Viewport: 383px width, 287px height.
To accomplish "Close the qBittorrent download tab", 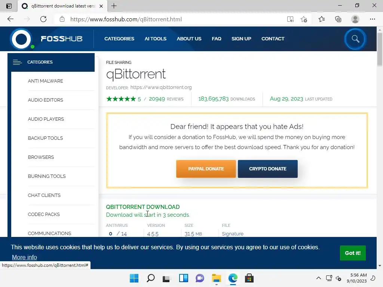I will point(101,6).
